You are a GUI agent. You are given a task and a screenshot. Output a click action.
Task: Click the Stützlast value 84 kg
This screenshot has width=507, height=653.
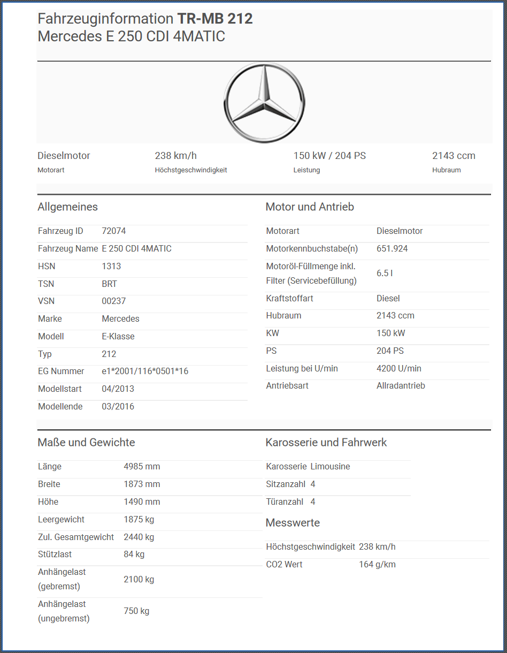coord(134,555)
